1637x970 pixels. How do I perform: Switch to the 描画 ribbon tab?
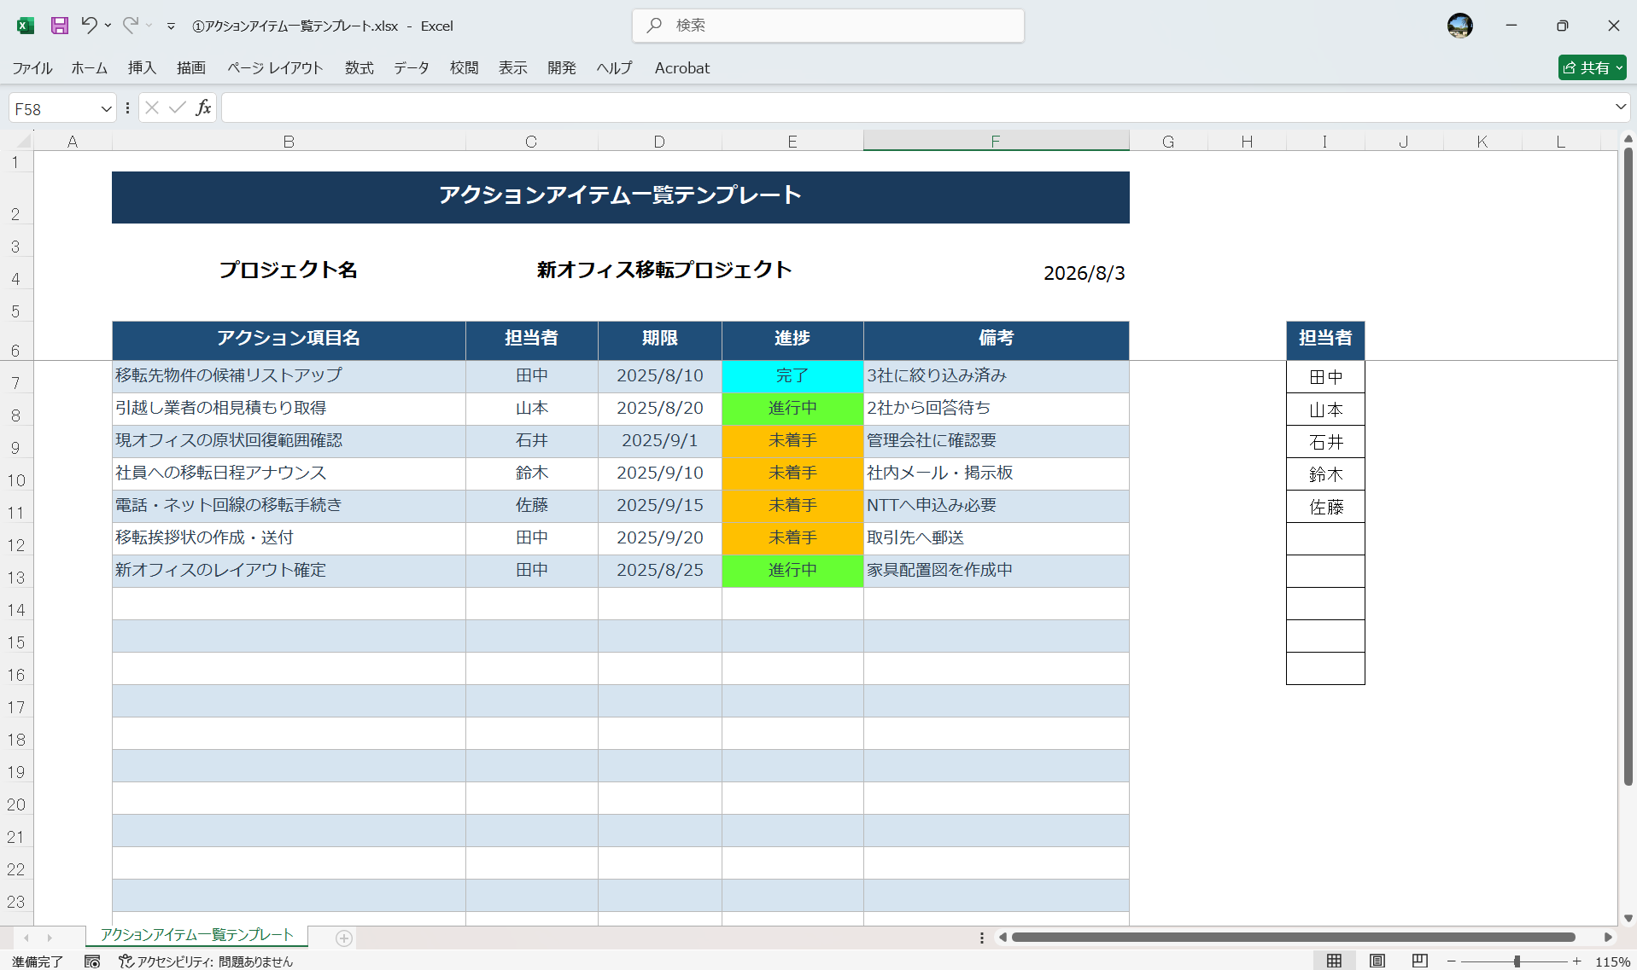click(191, 68)
